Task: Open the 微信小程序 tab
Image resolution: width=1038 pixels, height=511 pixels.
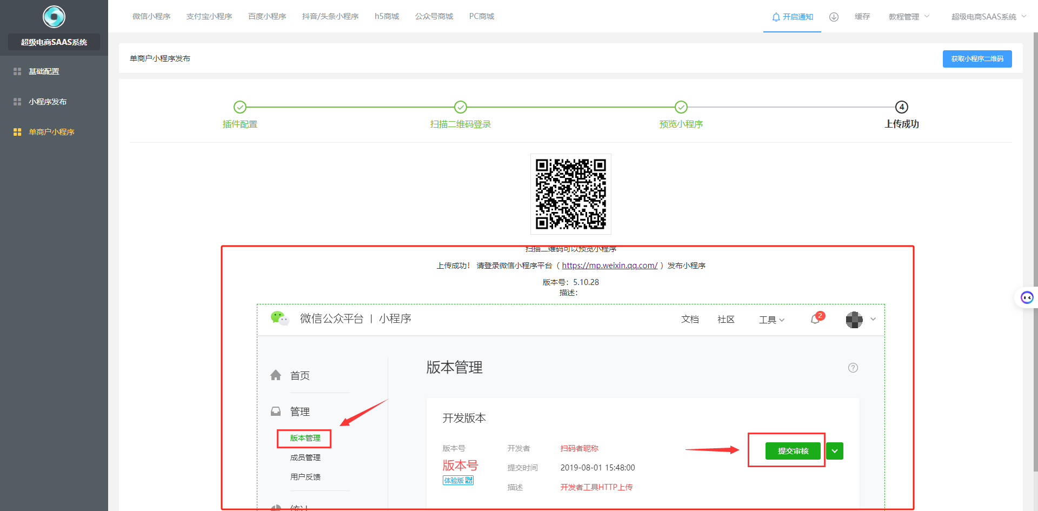Action: click(x=151, y=16)
